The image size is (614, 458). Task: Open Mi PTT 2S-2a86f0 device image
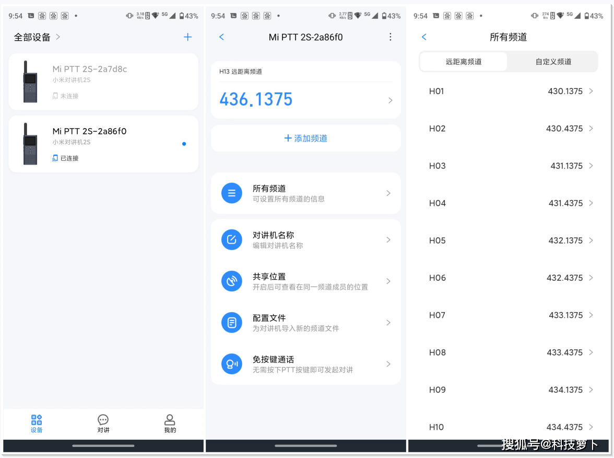click(x=30, y=144)
